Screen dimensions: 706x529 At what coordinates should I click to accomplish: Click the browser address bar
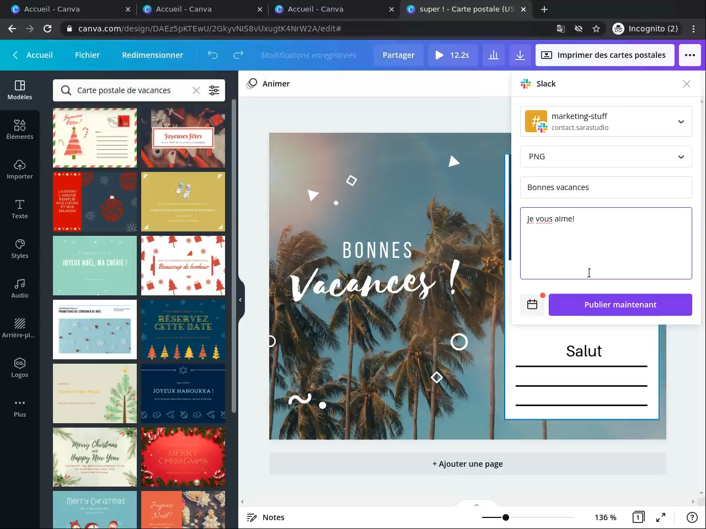(x=309, y=29)
